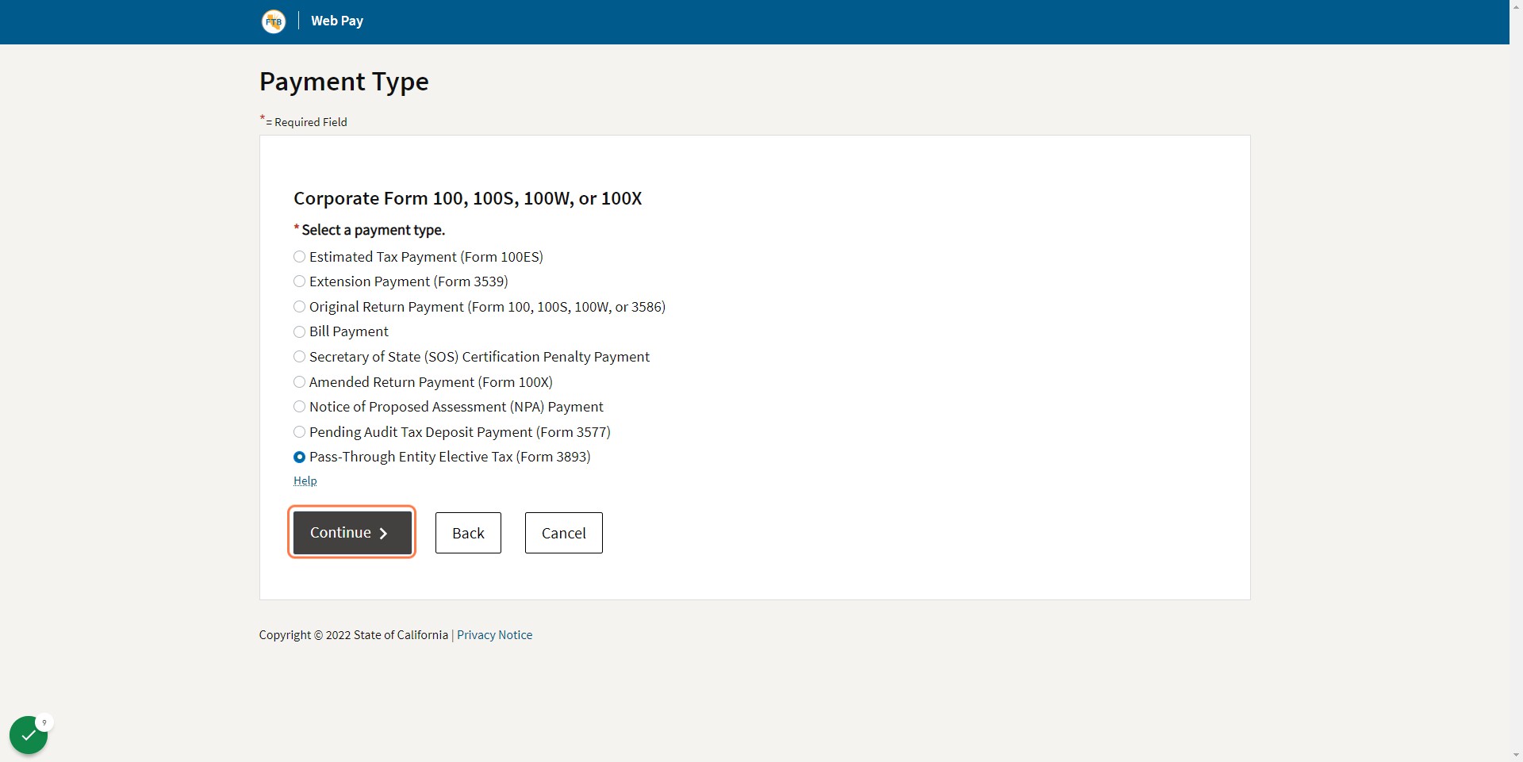Click the green checkmark badge icon
1523x762 pixels.
point(29,735)
